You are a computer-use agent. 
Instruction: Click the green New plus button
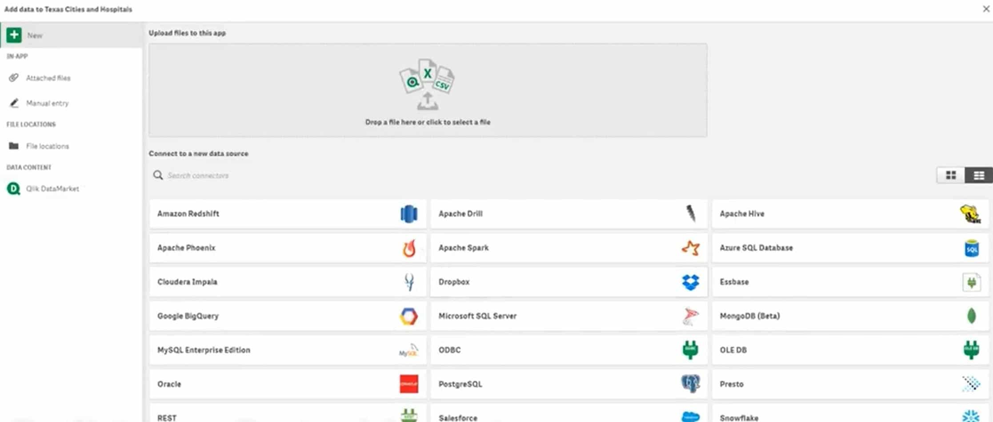tap(14, 35)
